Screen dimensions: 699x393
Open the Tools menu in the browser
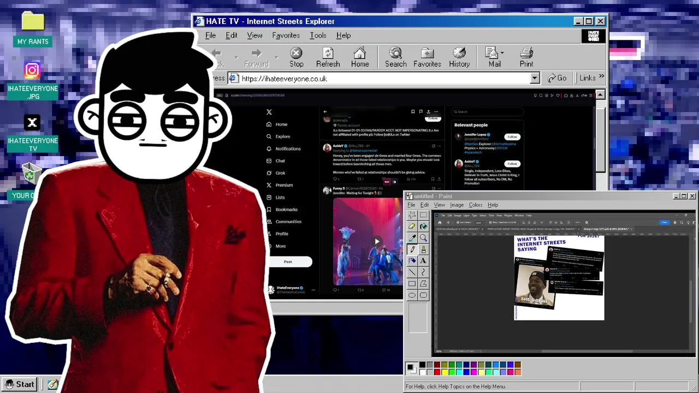[x=318, y=35]
